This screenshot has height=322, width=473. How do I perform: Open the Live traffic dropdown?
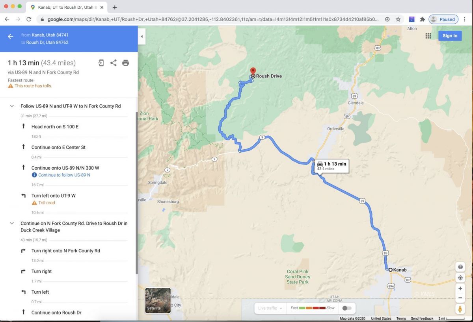270,308
